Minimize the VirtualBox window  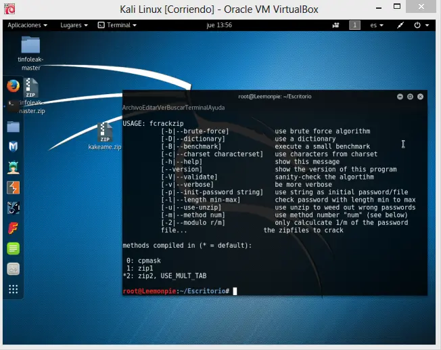coord(379,7)
